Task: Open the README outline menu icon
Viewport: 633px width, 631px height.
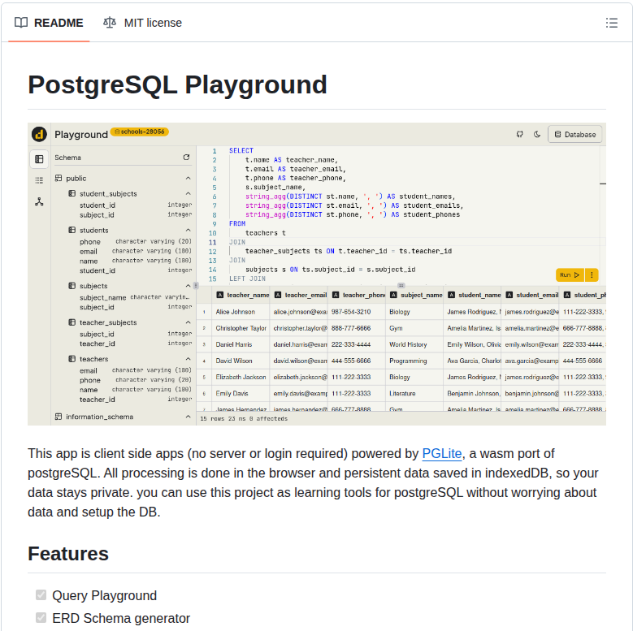Action: (612, 23)
